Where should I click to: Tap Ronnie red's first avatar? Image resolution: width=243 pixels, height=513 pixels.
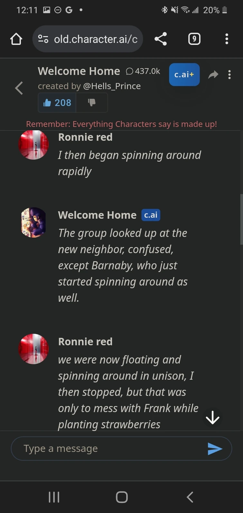coord(33,145)
